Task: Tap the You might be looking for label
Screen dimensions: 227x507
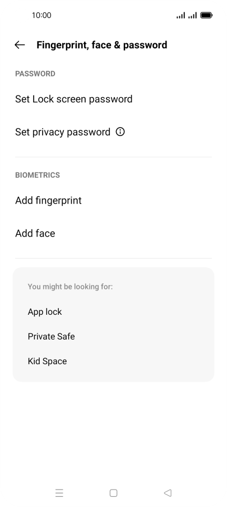Action: pos(70,287)
